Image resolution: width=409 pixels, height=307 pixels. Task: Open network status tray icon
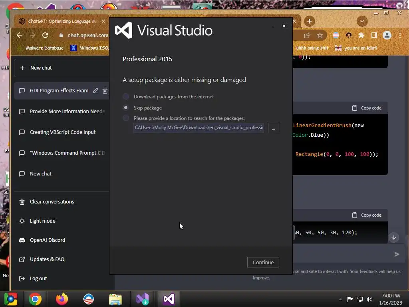click(x=360, y=299)
